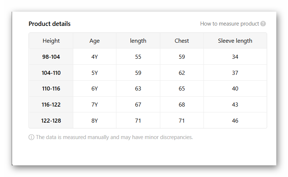
Task: Click the 4Y age cell
Action: tap(94, 57)
